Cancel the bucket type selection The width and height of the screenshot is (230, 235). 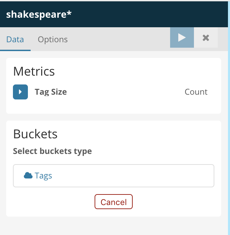click(x=114, y=202)
